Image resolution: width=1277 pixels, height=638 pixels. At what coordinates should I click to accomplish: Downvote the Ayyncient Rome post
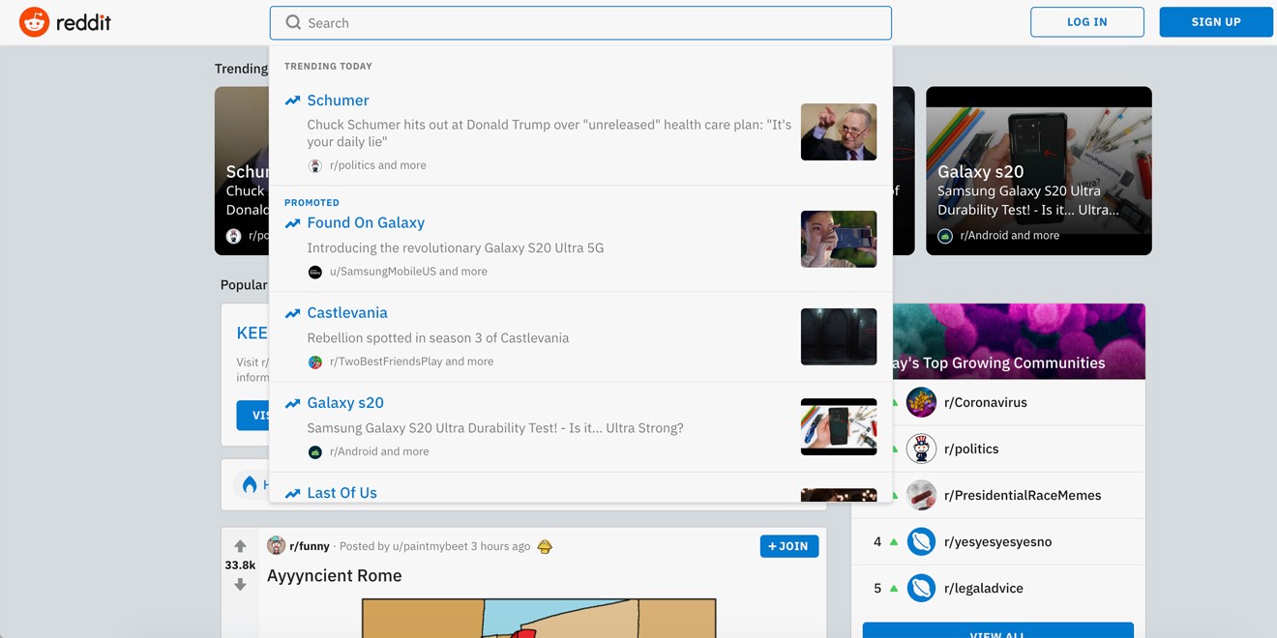[x=240, y=585]
